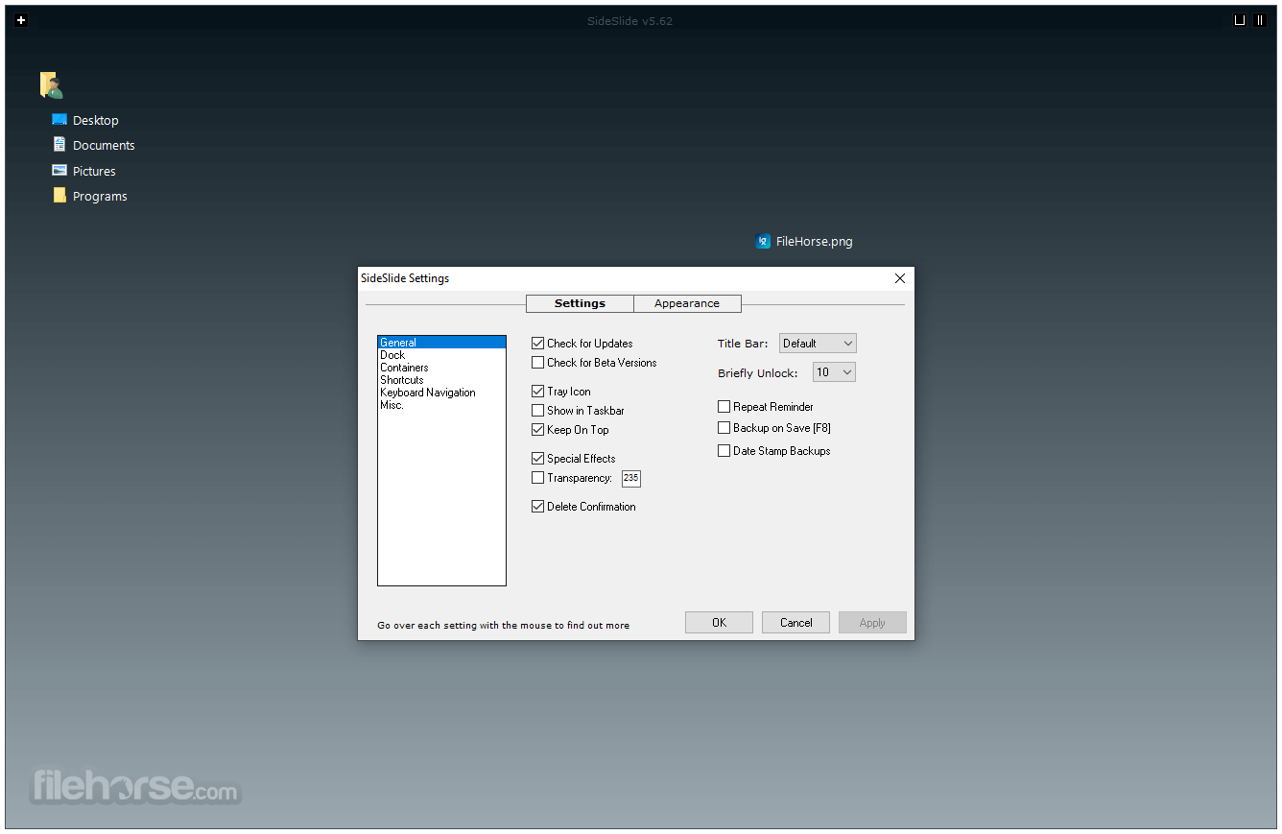Select the Misc. category
This screenshot has width=1282, height=834.
(x=441, y=405)
